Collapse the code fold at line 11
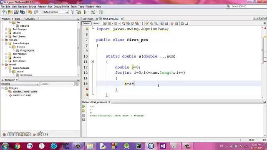 coord(93,62)
